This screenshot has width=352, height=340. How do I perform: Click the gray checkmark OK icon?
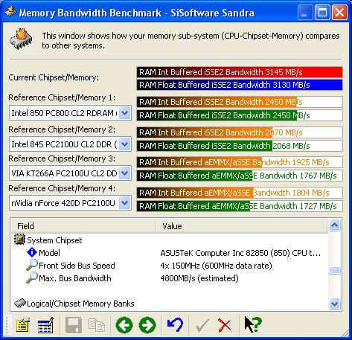point(202,325)
